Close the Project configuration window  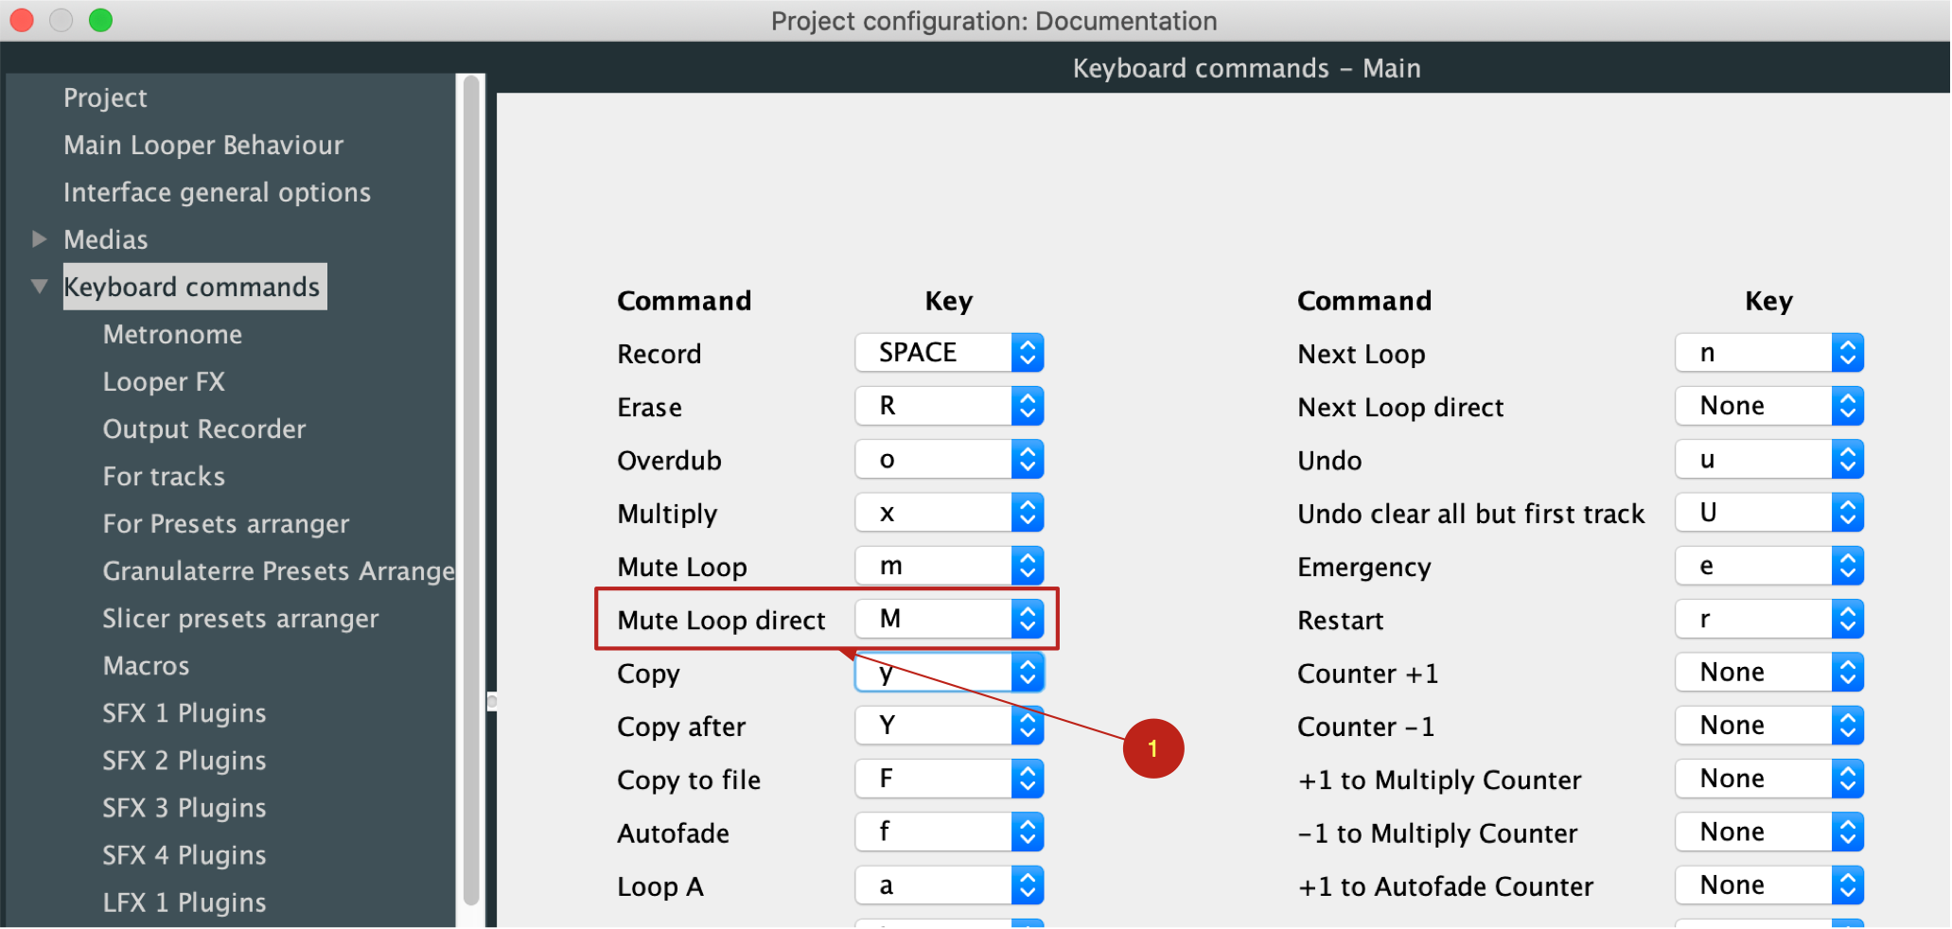pos(22,20)
